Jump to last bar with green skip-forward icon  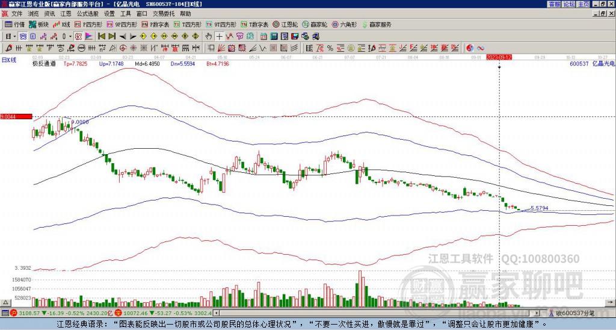(x=112, y=37)
